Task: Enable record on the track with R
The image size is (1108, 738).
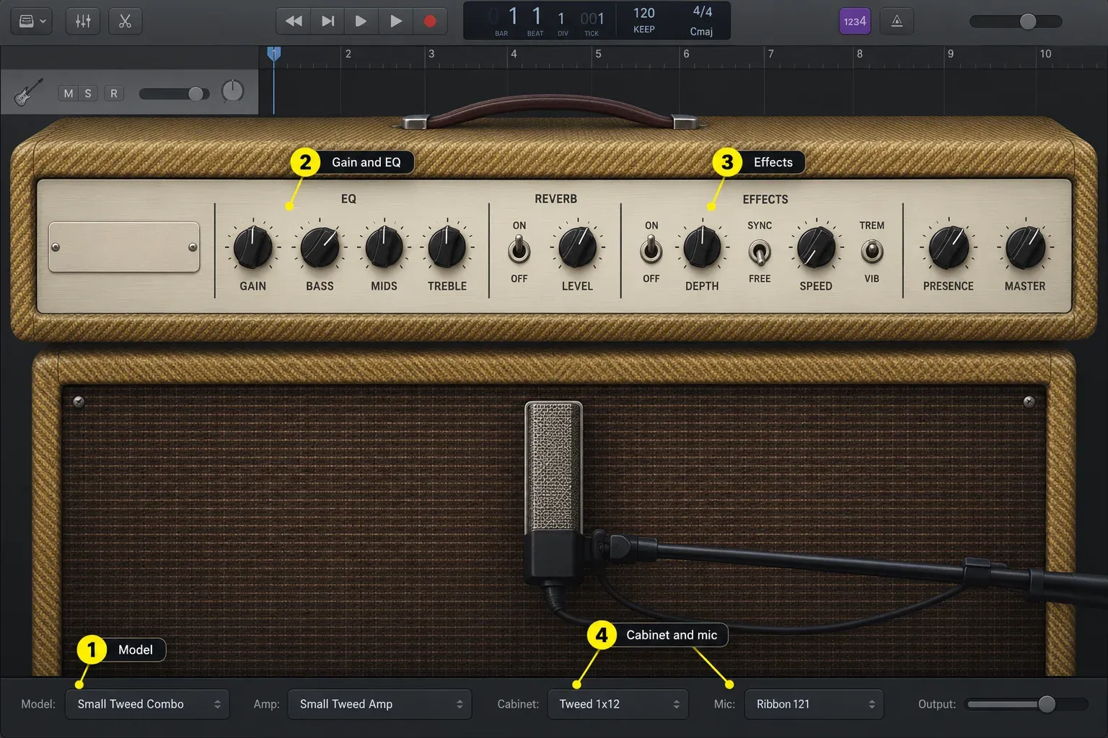Action: tap(114, 93)
